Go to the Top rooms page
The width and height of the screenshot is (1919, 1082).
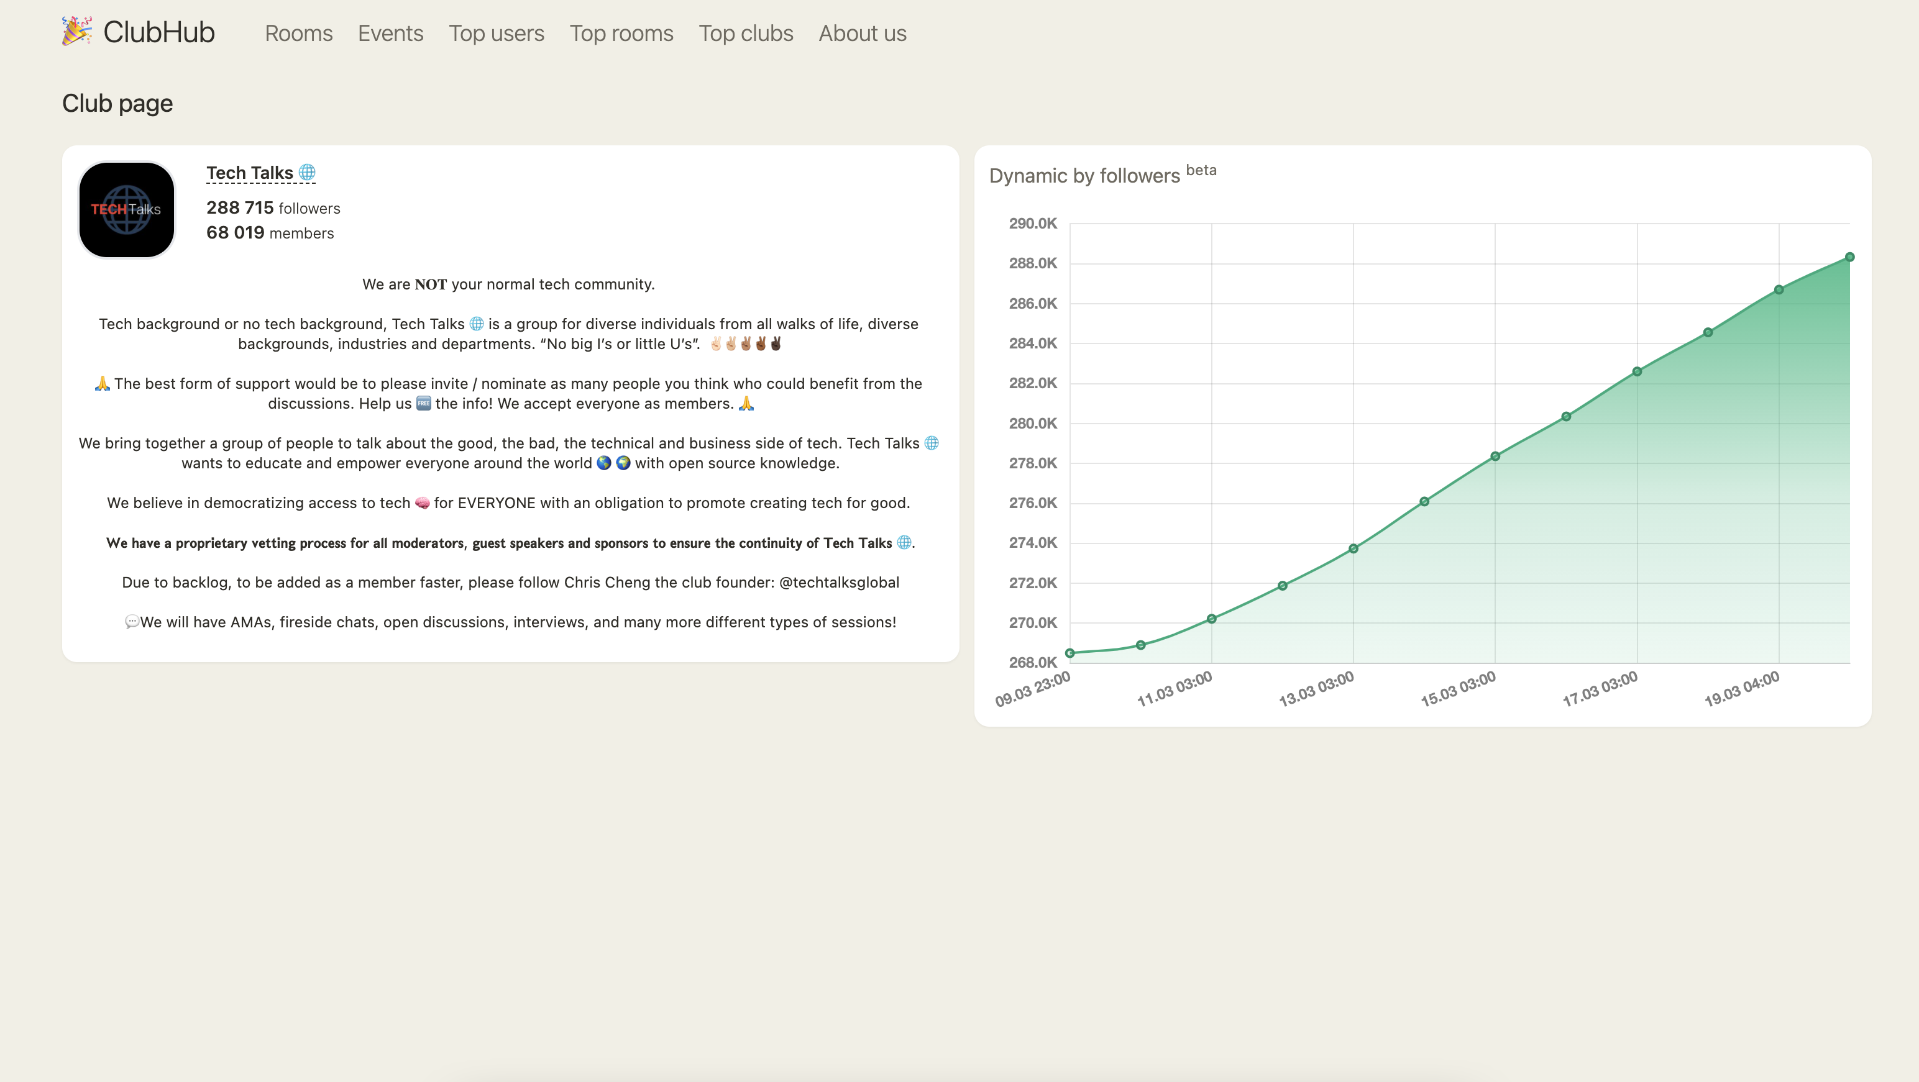621,34
